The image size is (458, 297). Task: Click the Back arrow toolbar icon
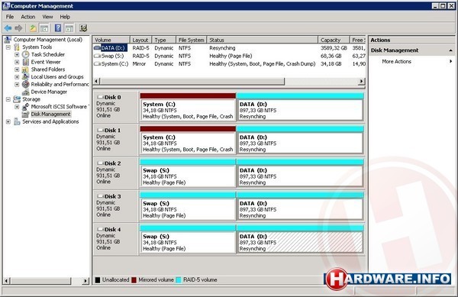pyautogui.click(x=8, y=28)
